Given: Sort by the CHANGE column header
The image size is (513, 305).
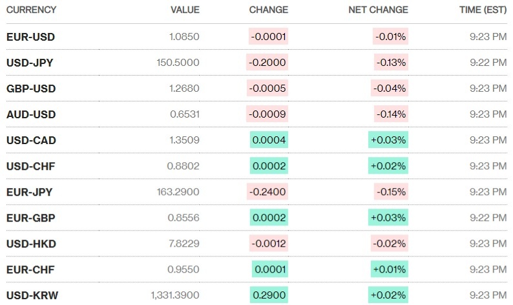Looking at the screenshot, I should (x=269, y=10).
